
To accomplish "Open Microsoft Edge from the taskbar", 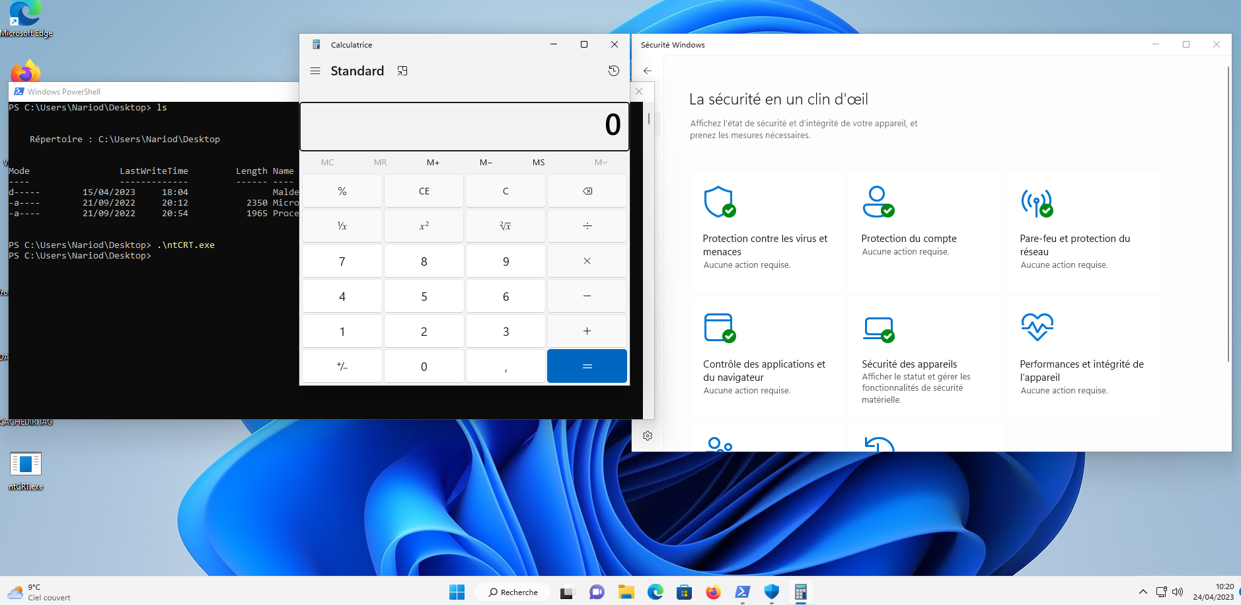I will pos(655,592).
